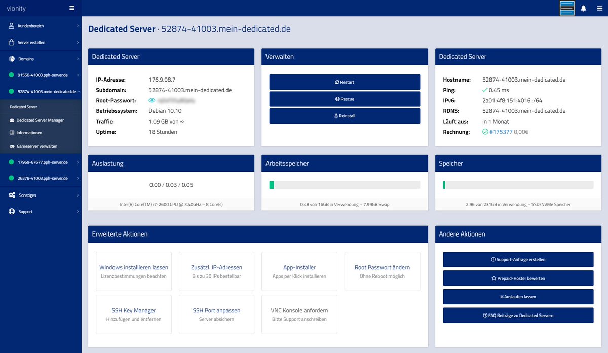
Task: Expand the Server erstellen menu
Action: (x=78, y=43)
